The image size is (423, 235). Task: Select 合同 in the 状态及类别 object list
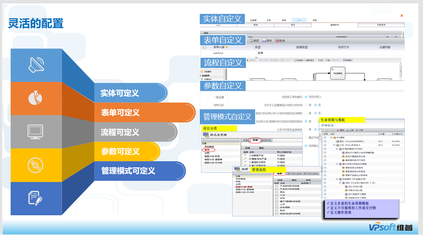[207, 153]
